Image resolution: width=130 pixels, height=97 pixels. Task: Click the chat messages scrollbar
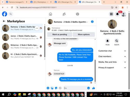coord(95,71)
